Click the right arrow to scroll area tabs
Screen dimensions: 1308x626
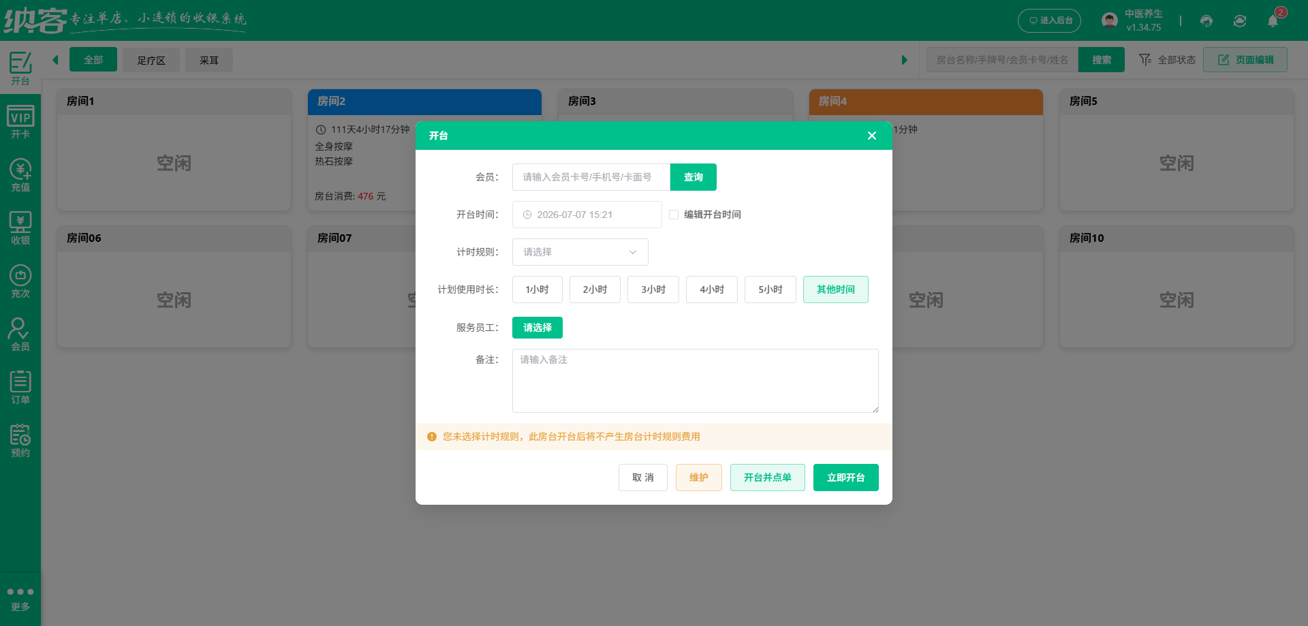pyautogui.click(x=904, y=60)
